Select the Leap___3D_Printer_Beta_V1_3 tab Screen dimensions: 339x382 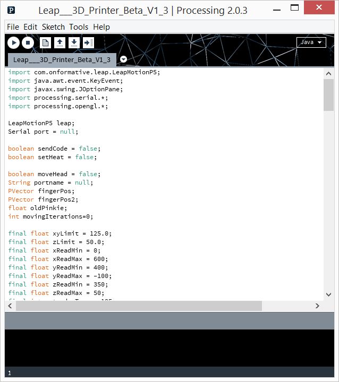pyautogui.click(x=62, y=59)
